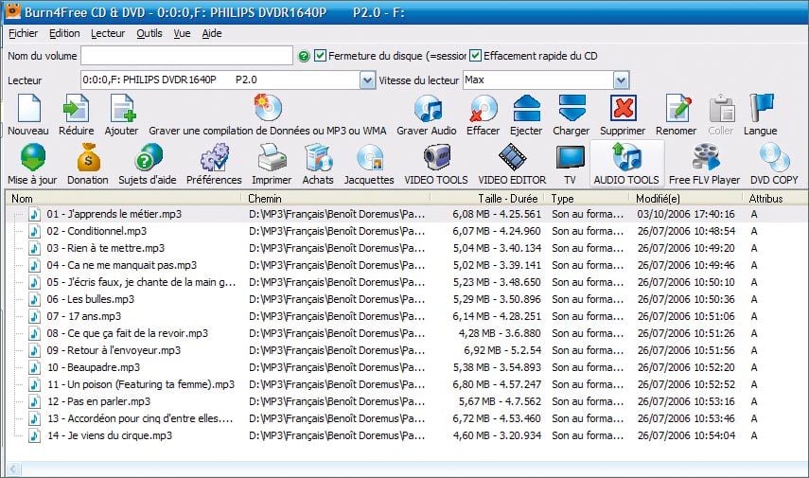Toggle Fermeture du disque checkbox

coord(320,55)
